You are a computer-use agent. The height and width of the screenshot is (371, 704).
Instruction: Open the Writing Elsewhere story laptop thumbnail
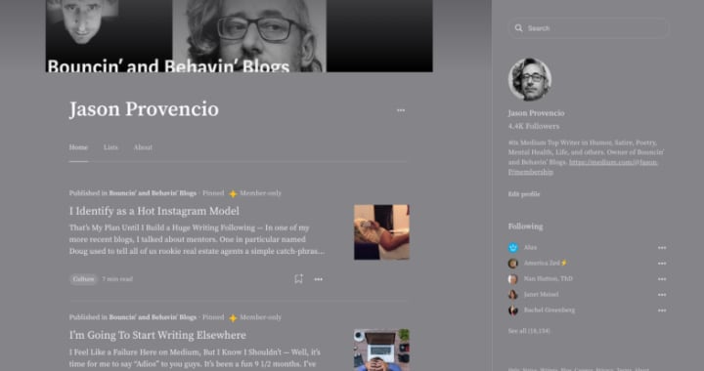381,350
